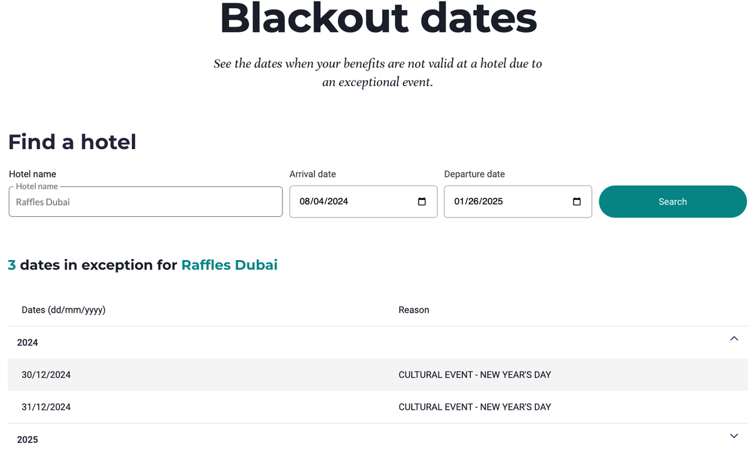Open the Raffles Dubai hotel link

click(229, 265)
